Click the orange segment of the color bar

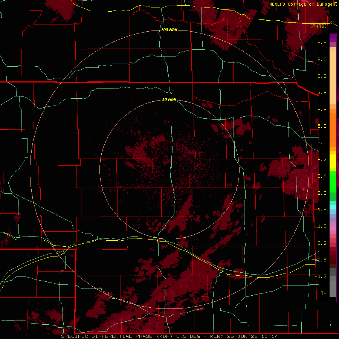pyautogui.click(x=333, y=128)
